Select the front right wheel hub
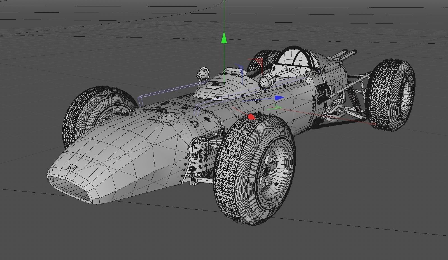448x260 pixels. [x=267, y=171]
